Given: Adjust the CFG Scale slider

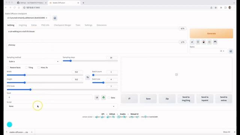Looking at the screenshot, I should pyautogui.click(x=62, y=90).
